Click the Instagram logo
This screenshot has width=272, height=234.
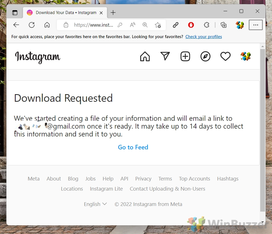tap(38, 57)
